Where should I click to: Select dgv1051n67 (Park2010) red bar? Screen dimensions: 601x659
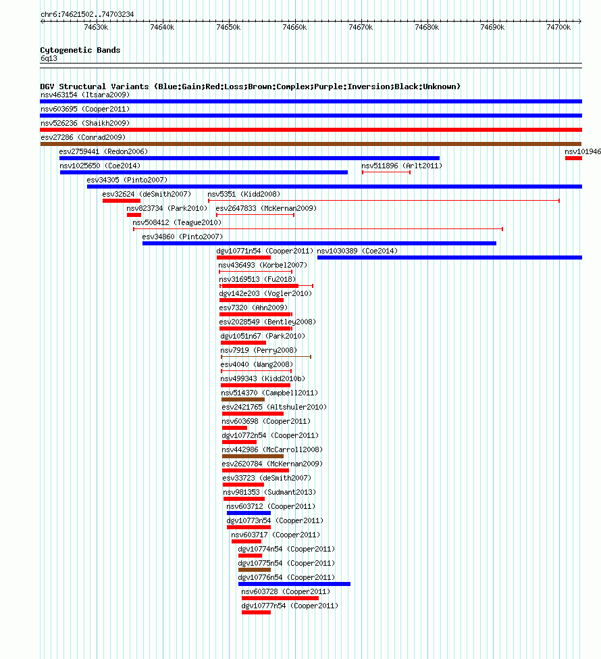tap(243, 343)
